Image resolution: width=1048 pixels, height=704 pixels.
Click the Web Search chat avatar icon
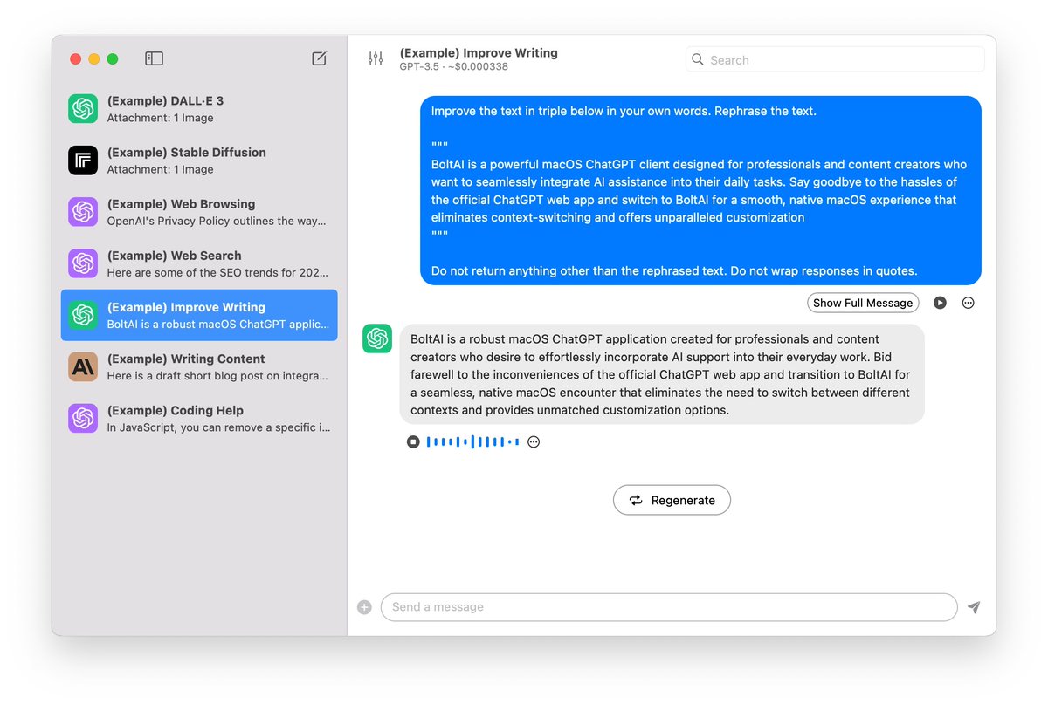click(83, 263)
